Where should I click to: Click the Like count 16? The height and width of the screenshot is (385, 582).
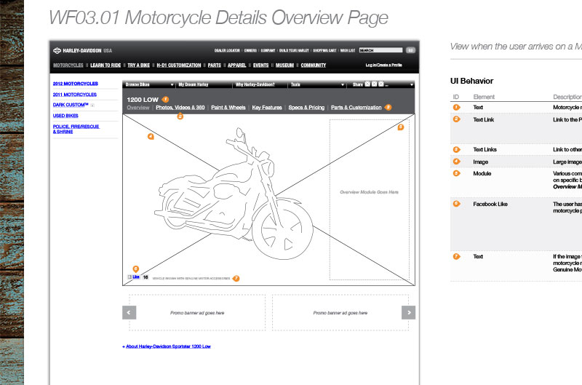pyautogui.click(x=145, y=277)
